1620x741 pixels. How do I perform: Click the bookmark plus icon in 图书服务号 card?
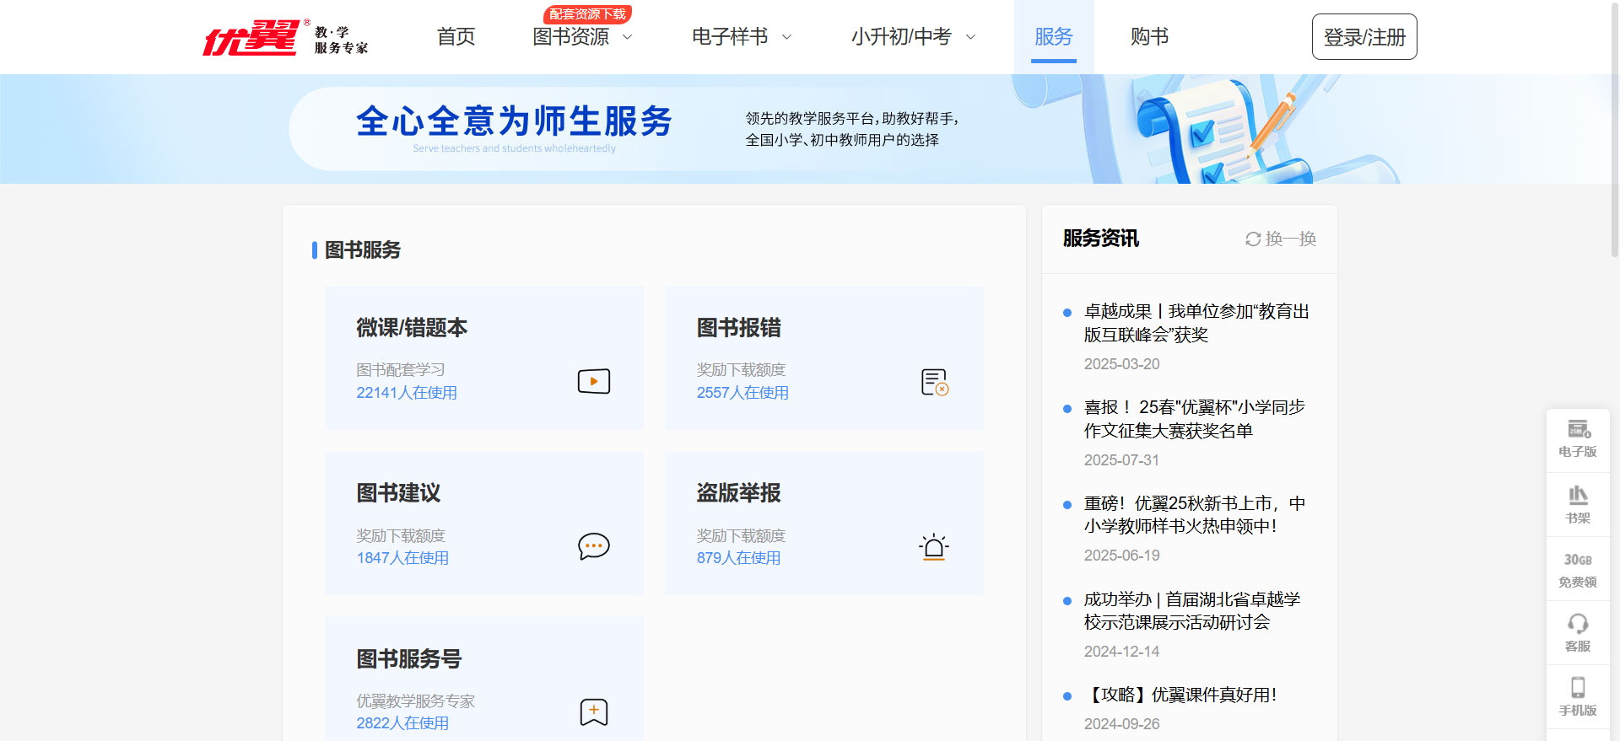click(593, 711)
